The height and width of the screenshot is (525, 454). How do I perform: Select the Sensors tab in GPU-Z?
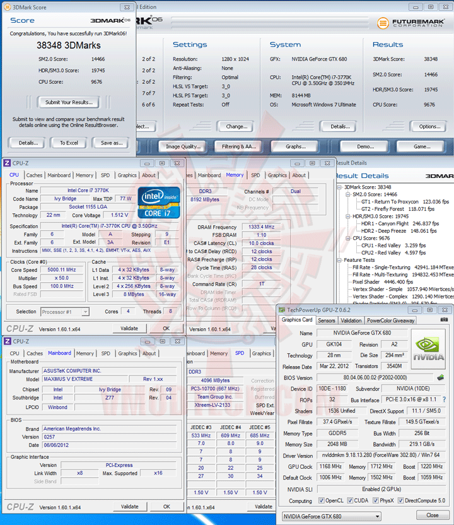point(327,321)
